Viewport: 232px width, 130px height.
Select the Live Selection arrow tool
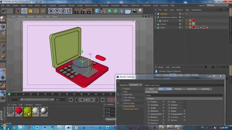[18, 11]
